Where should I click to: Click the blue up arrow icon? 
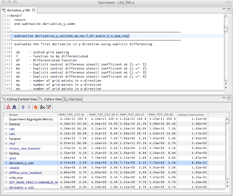(23, 107)
